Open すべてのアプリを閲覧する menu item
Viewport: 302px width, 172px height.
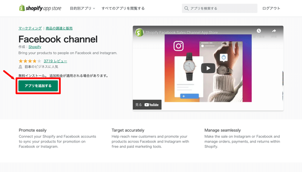[x=123, y=8]
